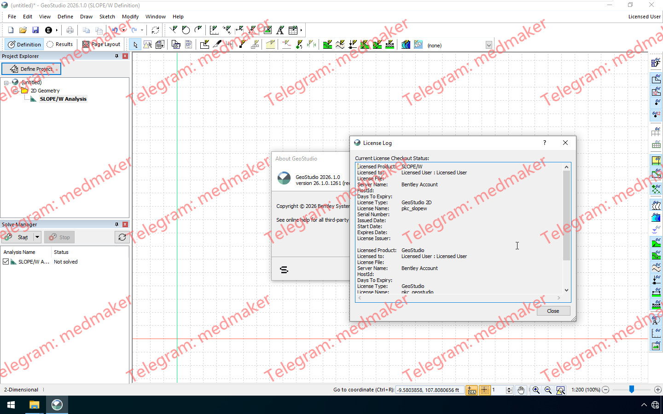Viewport: 663px width, 414px height.
Task: Switch to Results view mode
Action: (60, 45)
